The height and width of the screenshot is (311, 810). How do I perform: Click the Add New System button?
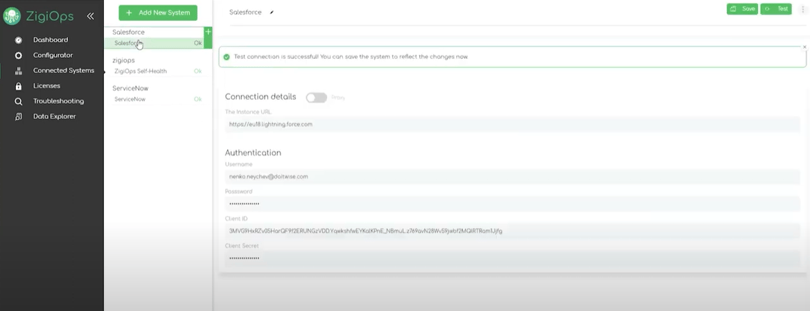pos(158,13)
